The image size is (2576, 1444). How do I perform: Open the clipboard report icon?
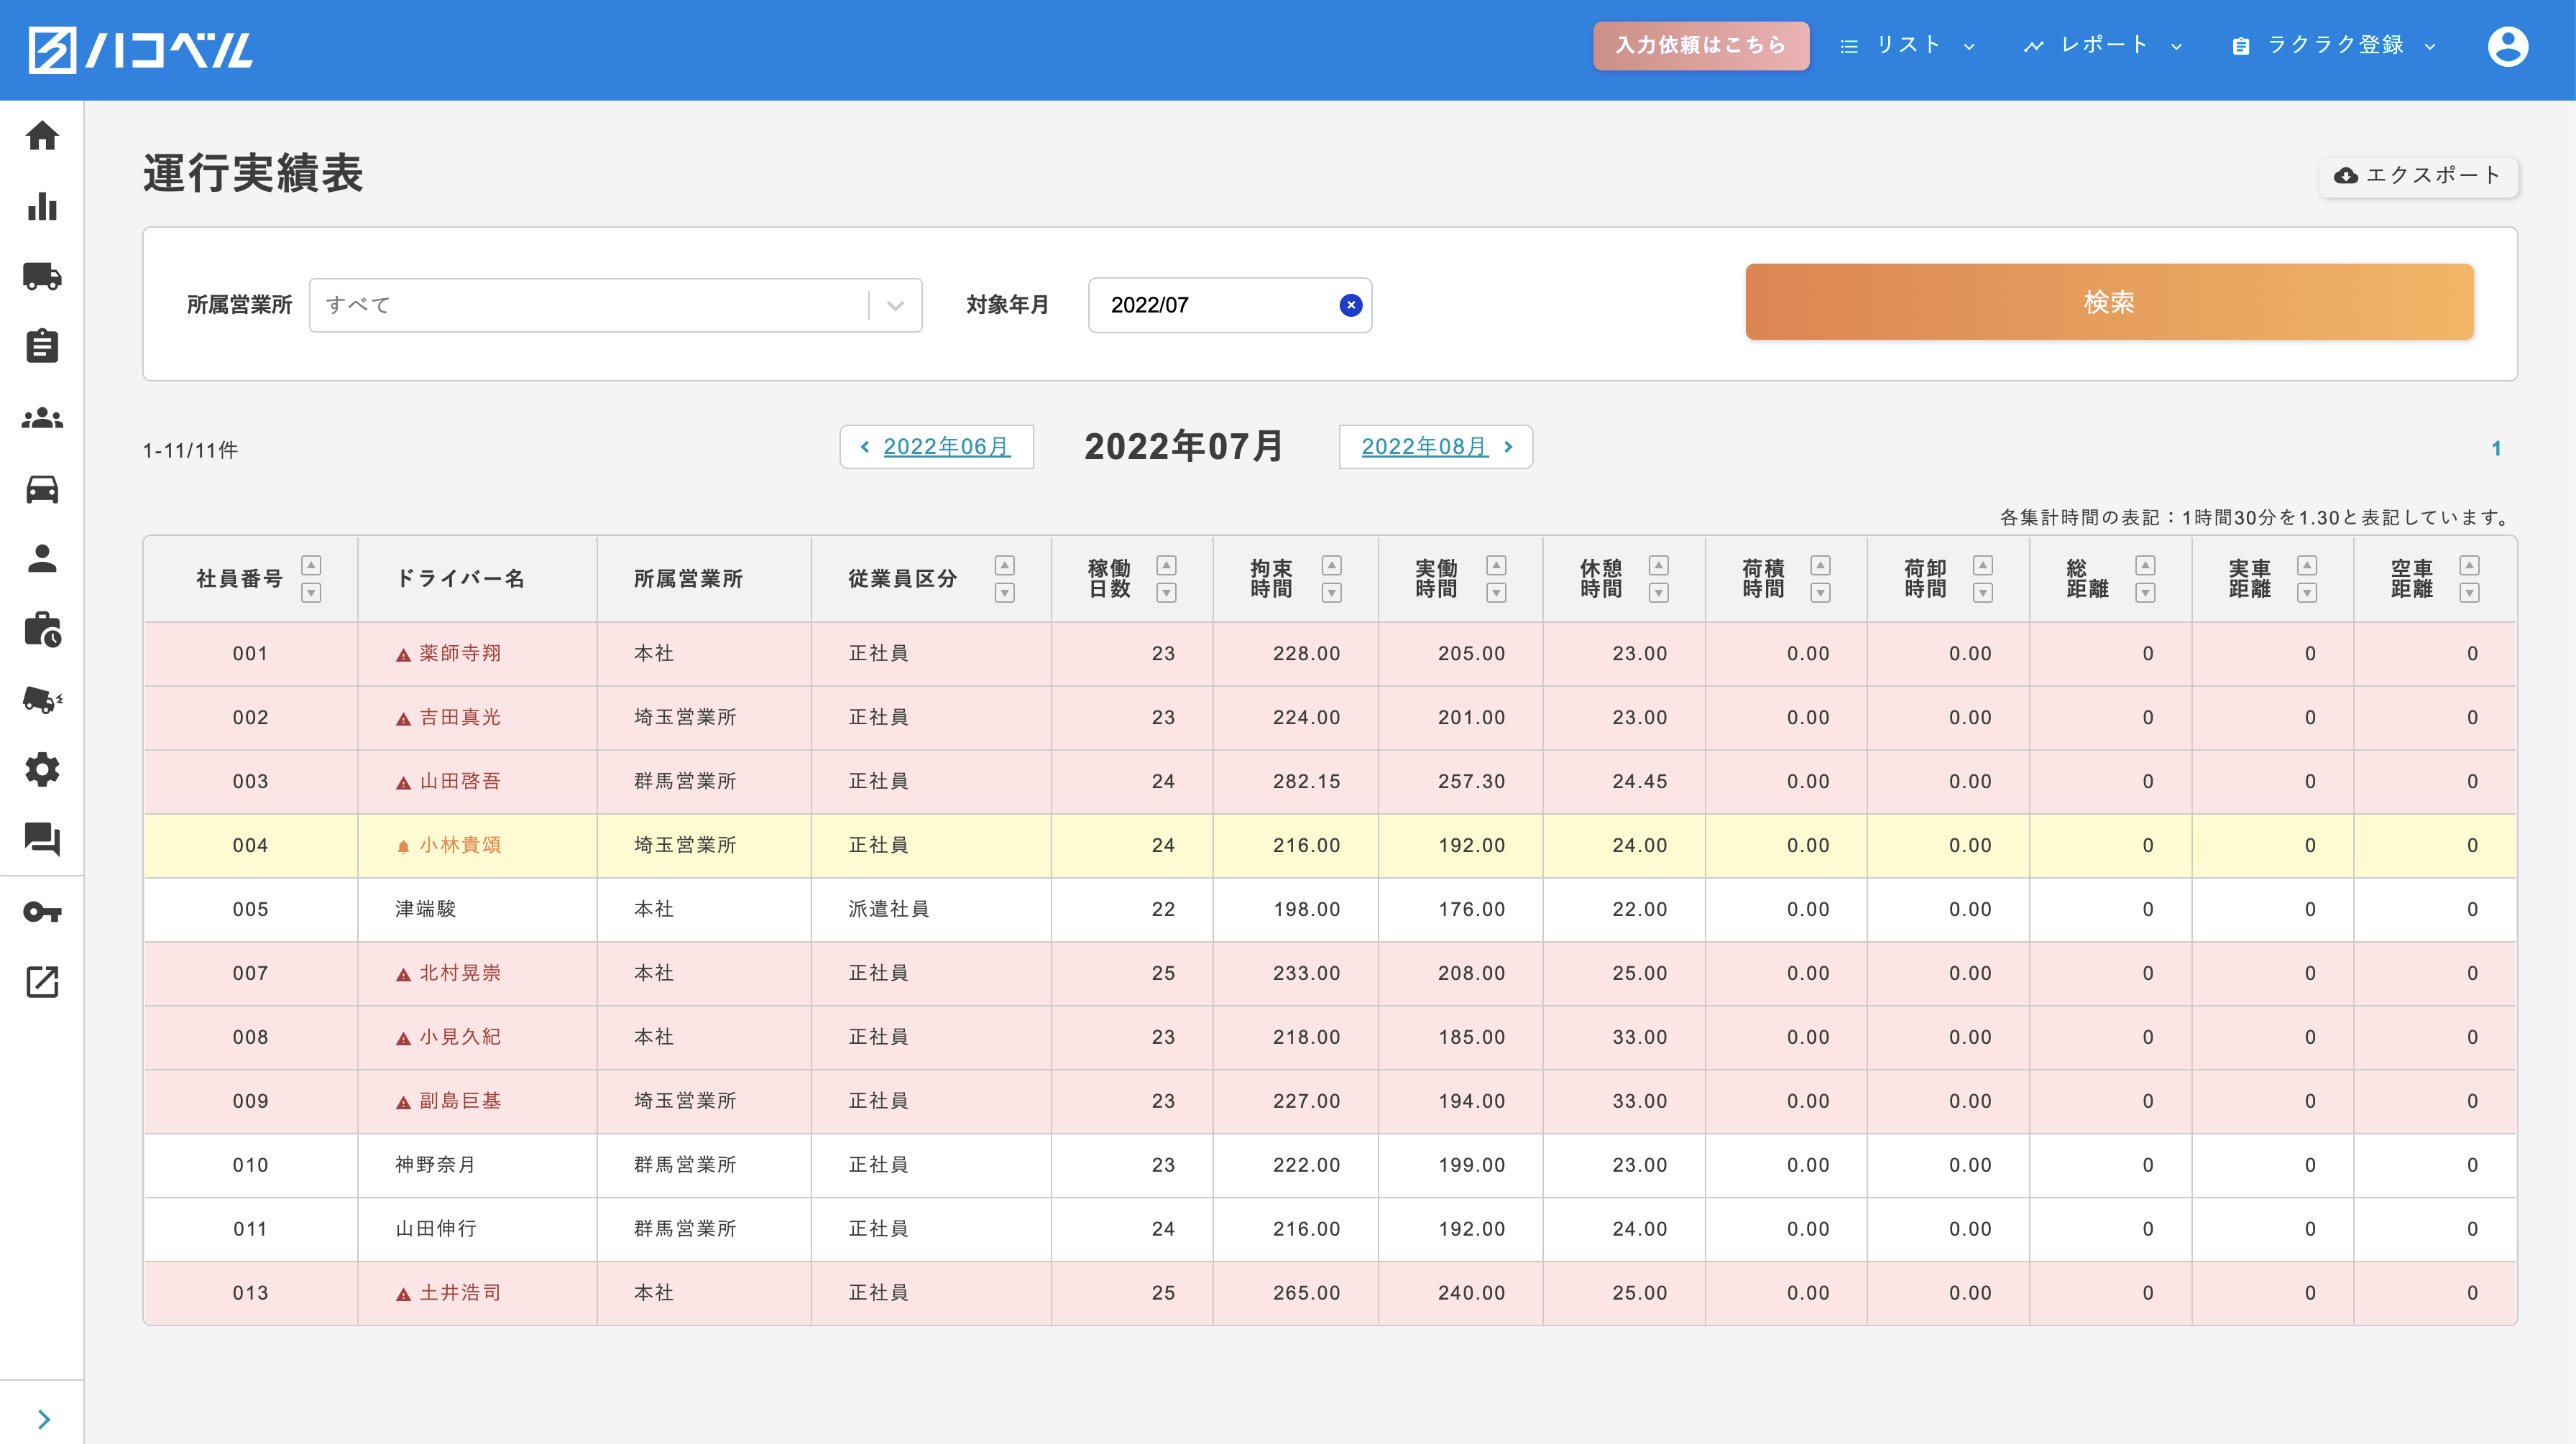point(42,347)
